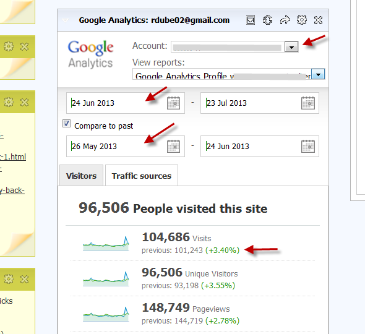The width and height of the screenshot is (365, 334).
Task: Click the +3.55% unique visitors change
Action: [x=218, y=285]
